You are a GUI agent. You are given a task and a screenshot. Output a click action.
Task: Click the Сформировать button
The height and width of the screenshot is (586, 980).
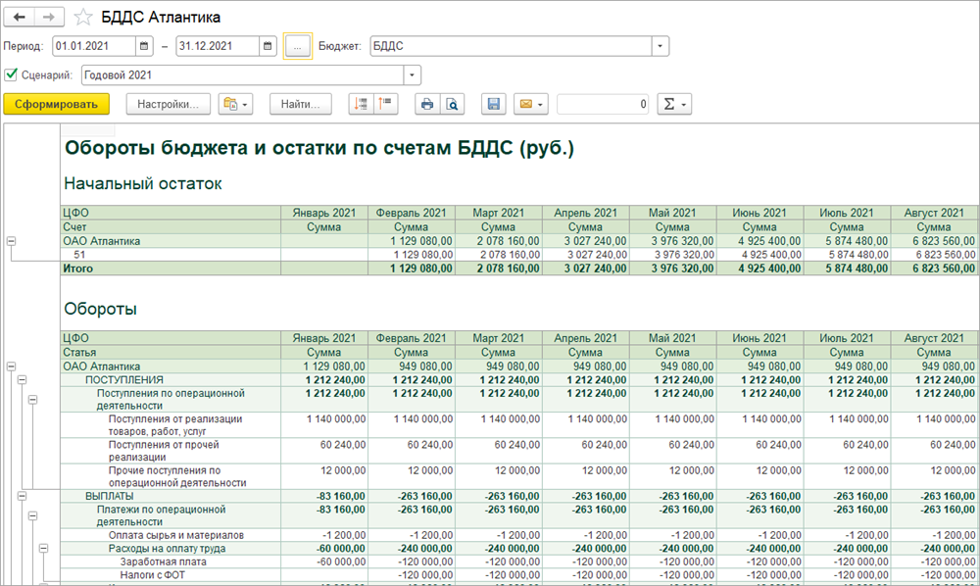[56, 104]
